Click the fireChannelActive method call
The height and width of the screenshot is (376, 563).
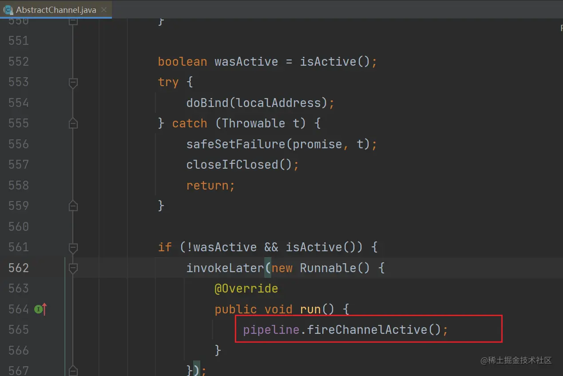[367, 330]
